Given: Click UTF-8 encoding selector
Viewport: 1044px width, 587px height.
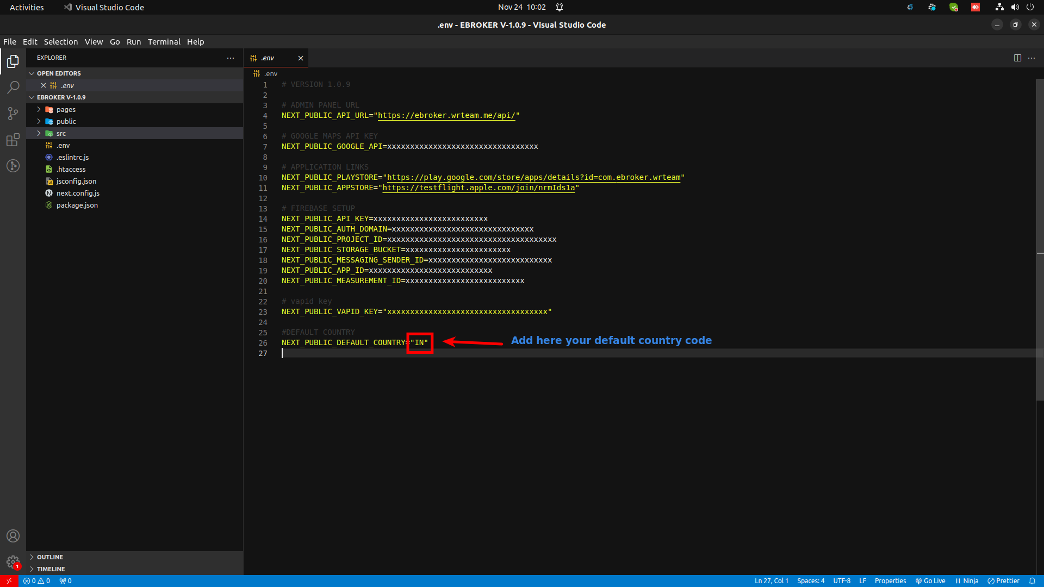Looking at the screenshot, I should (x=842, y=581).
